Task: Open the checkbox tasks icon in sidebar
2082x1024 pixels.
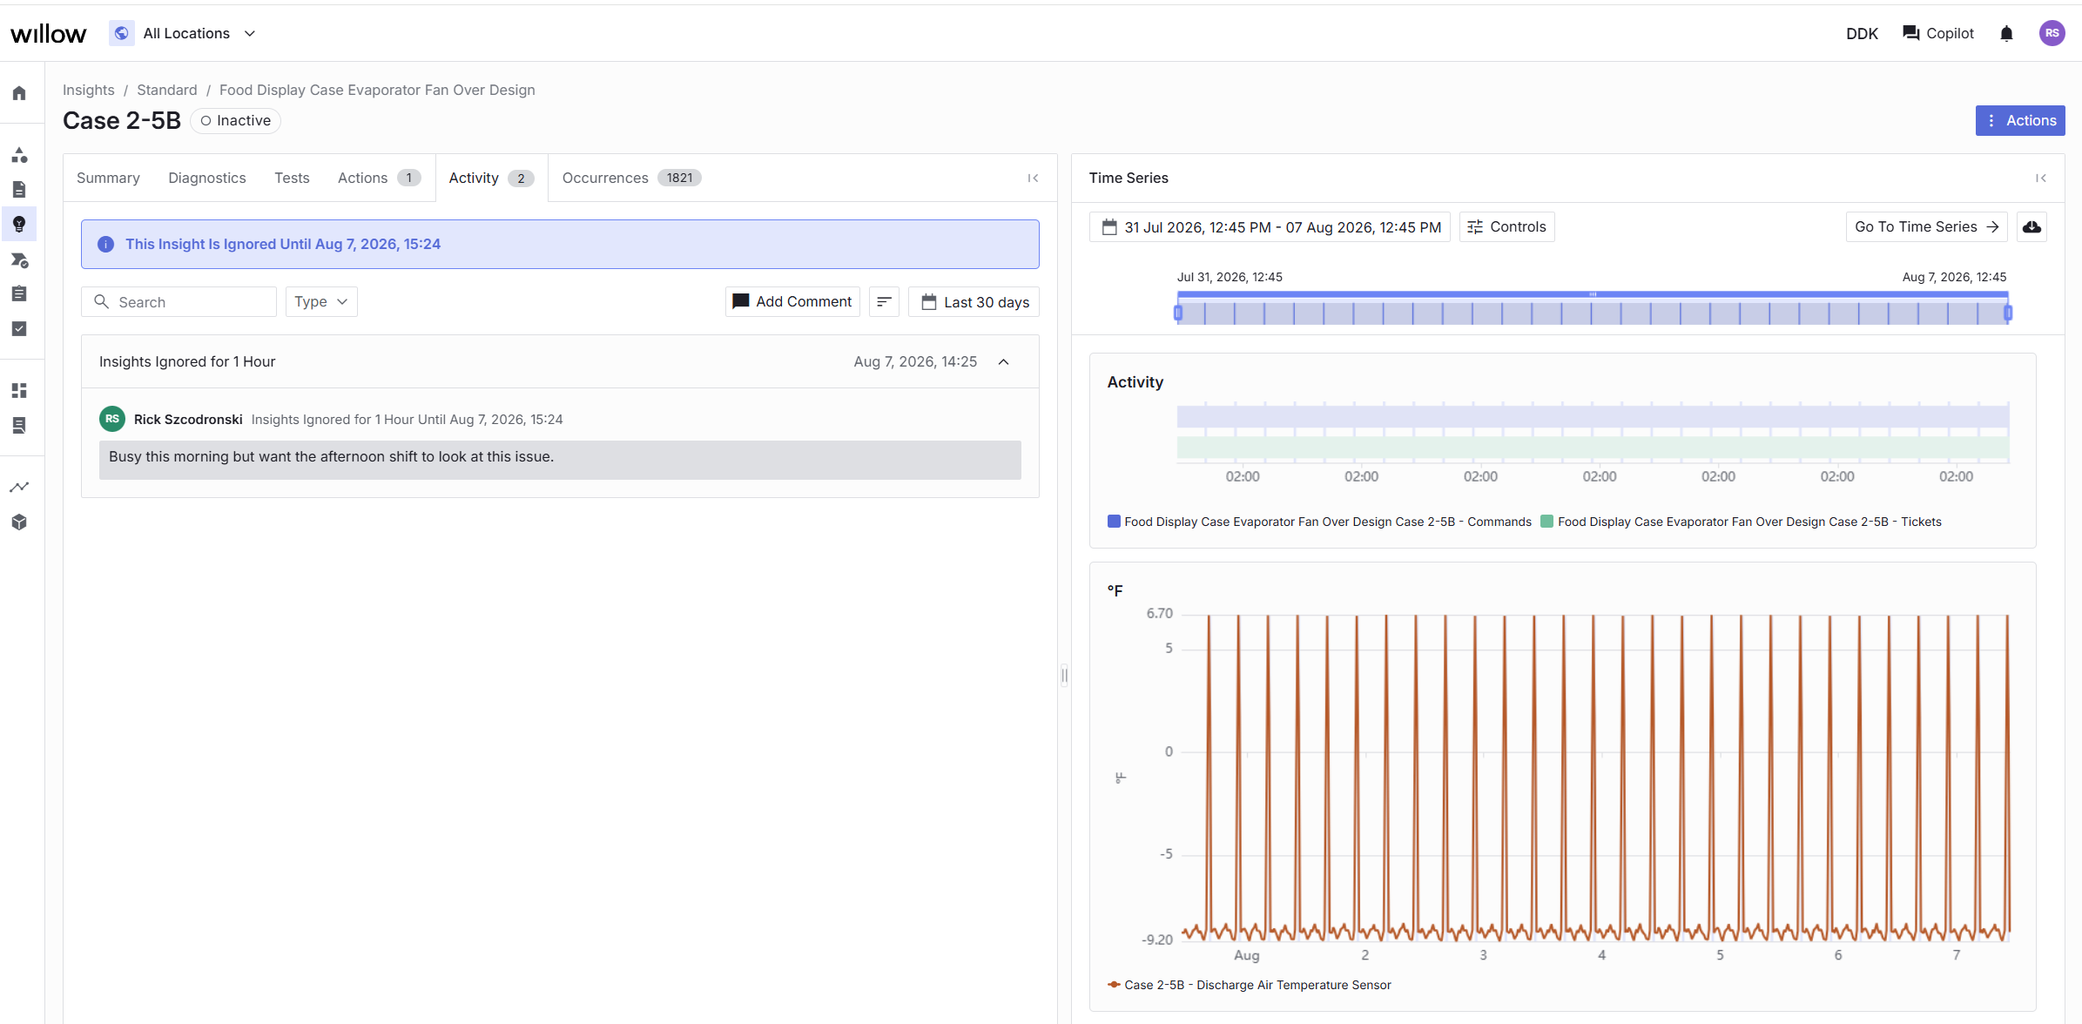Action: (19, 328)
